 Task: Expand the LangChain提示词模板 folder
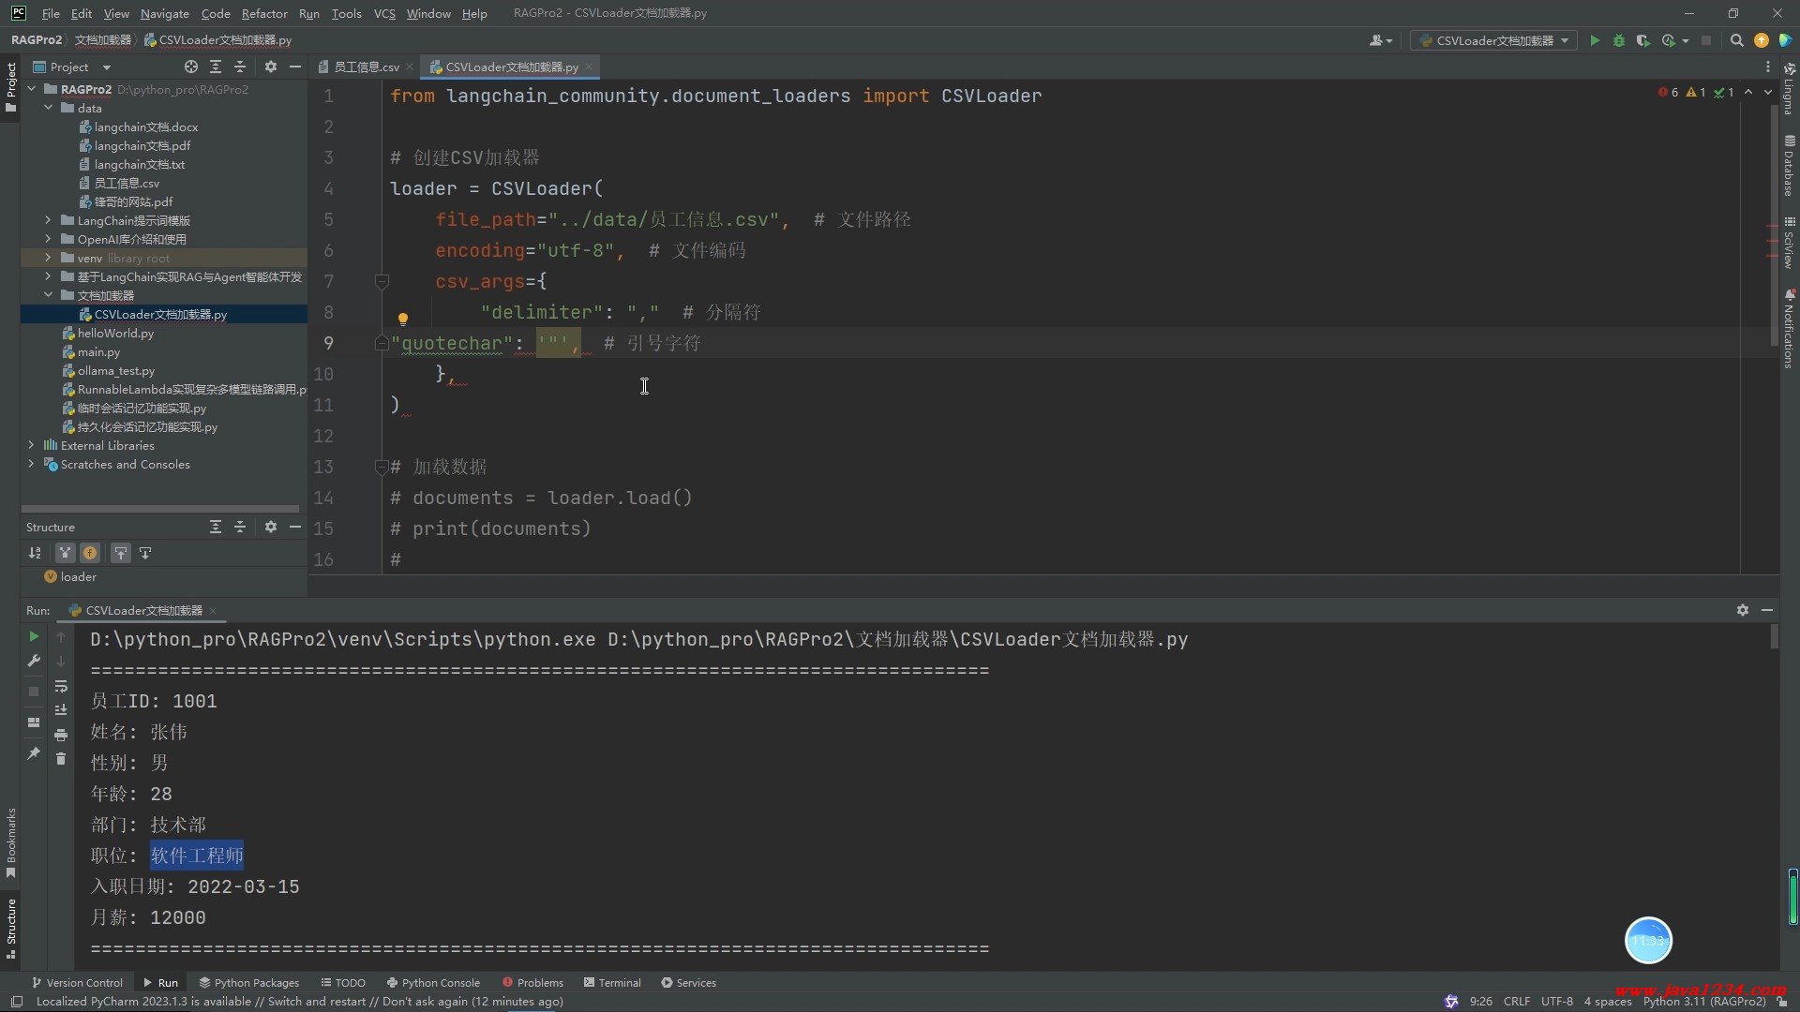(48, 220)
